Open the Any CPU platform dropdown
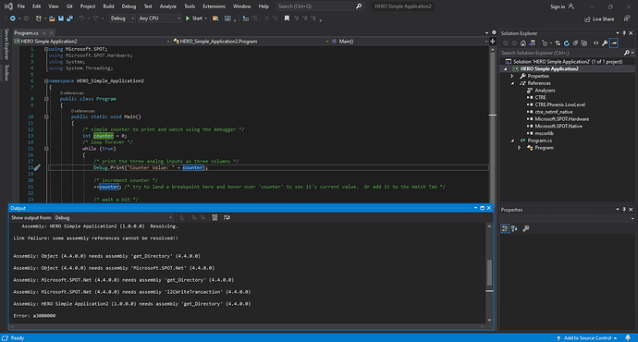Viewport: 638px width, 342px height. 159,18
